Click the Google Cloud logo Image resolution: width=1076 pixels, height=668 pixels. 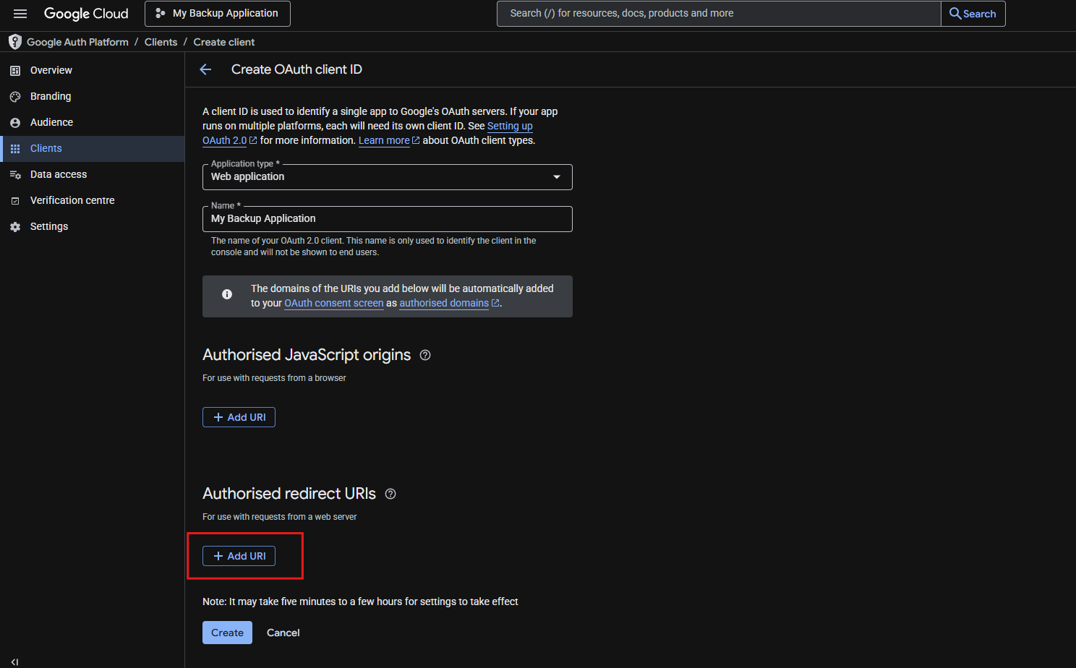coord(86,14)
